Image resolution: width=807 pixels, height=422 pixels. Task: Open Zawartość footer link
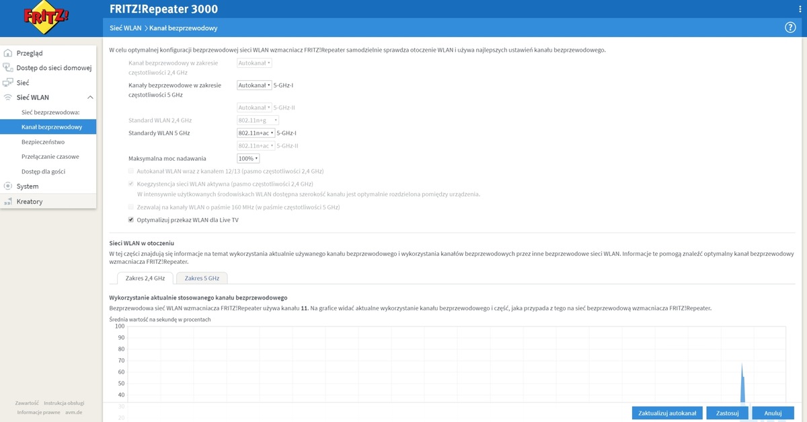click(28, 402)
